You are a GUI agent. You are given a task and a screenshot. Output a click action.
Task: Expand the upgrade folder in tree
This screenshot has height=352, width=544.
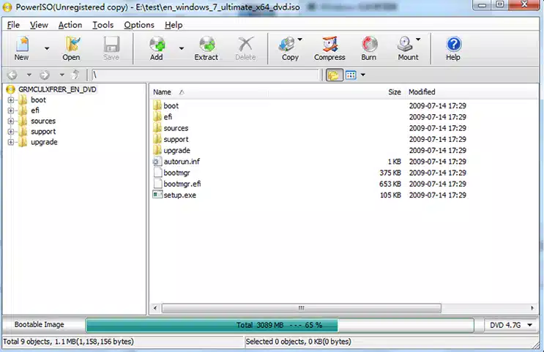tap(11, 142)
